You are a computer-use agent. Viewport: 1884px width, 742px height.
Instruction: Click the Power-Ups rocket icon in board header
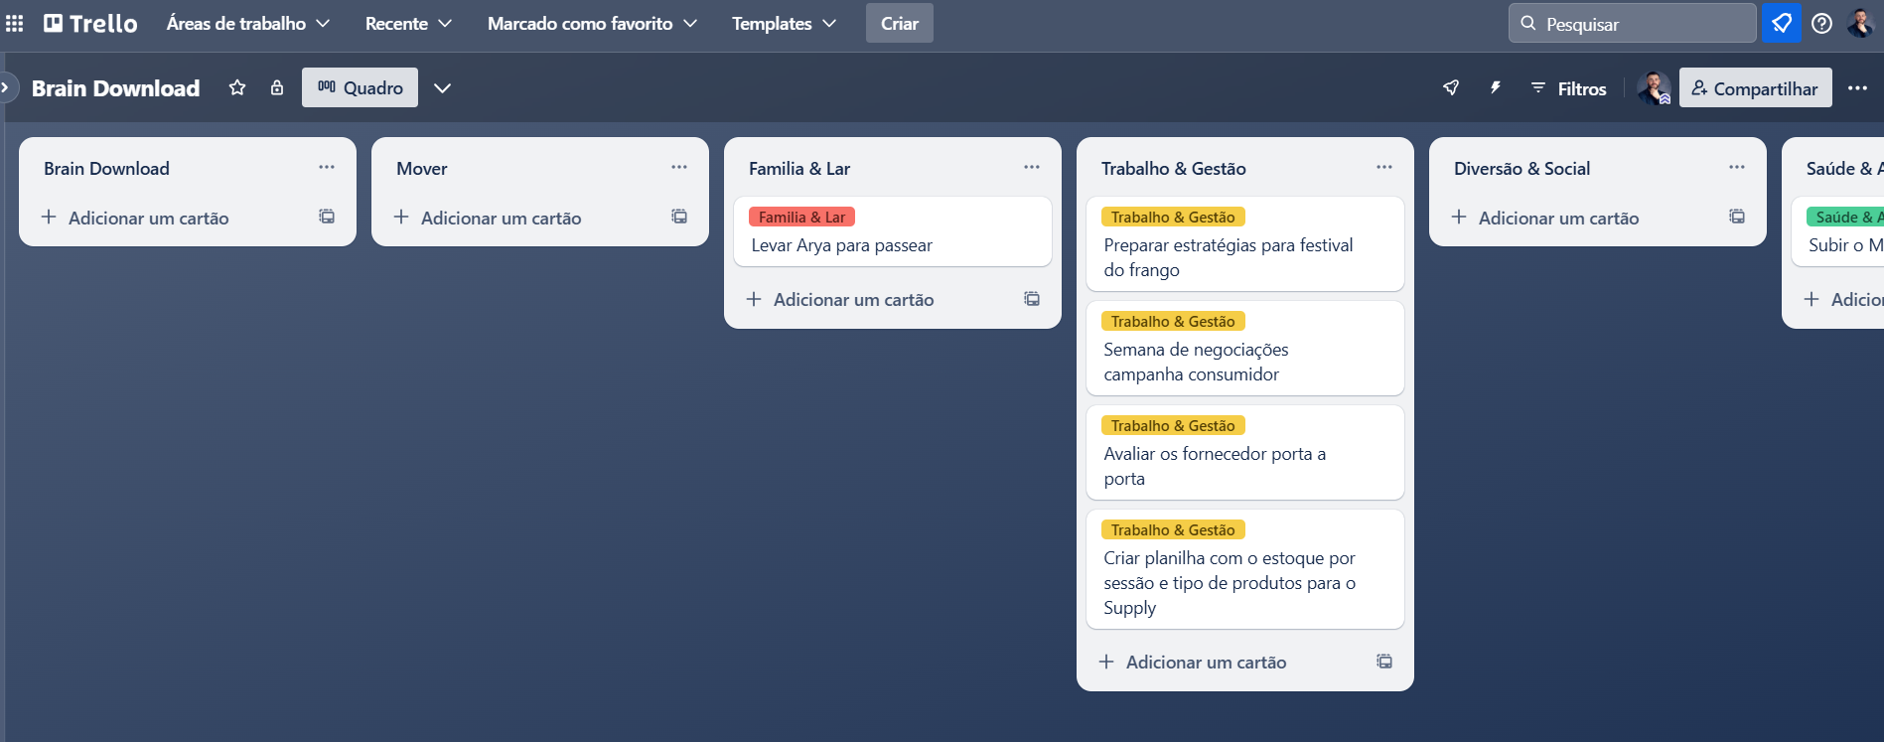(x=1451, y=88)
